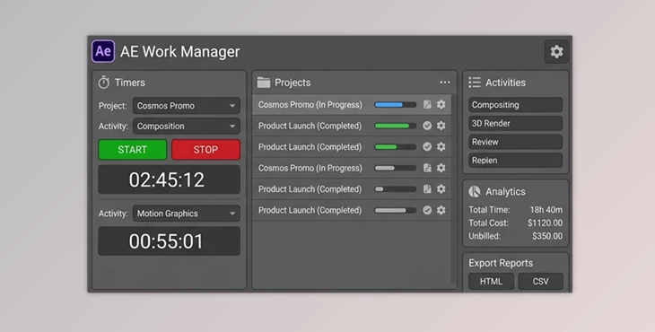
Task: Select the Review activity
Action: pyautogui.click(x=516, y=142)
